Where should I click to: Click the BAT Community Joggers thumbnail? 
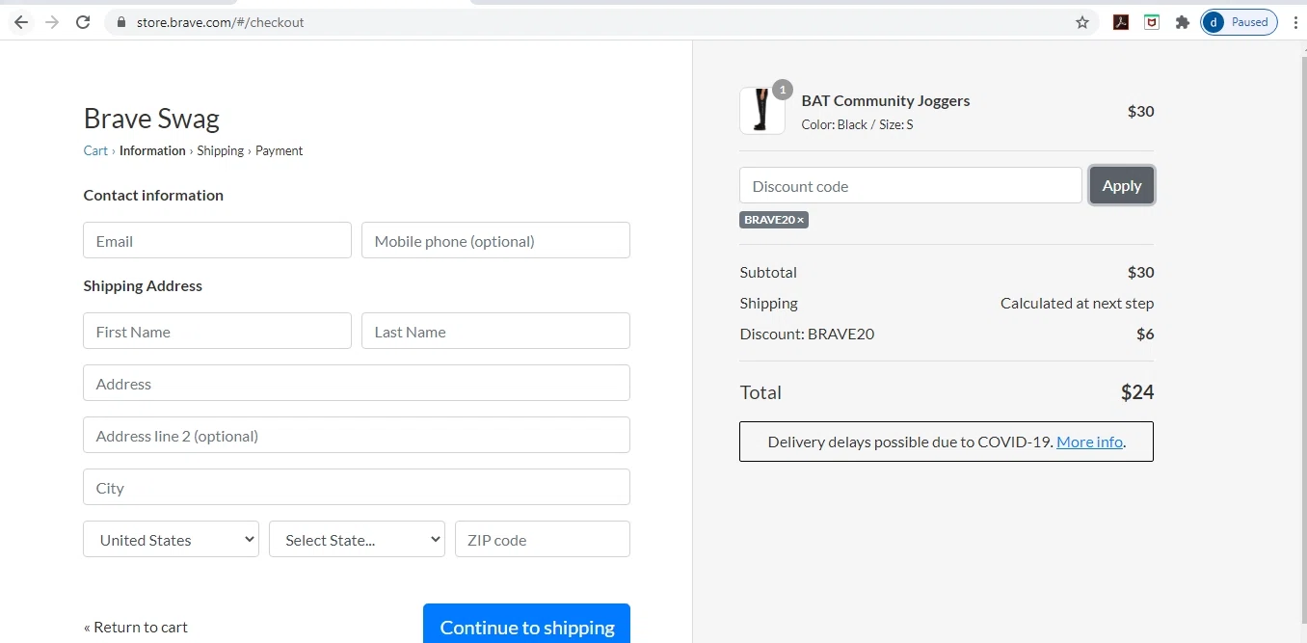[x=762, y=111]
